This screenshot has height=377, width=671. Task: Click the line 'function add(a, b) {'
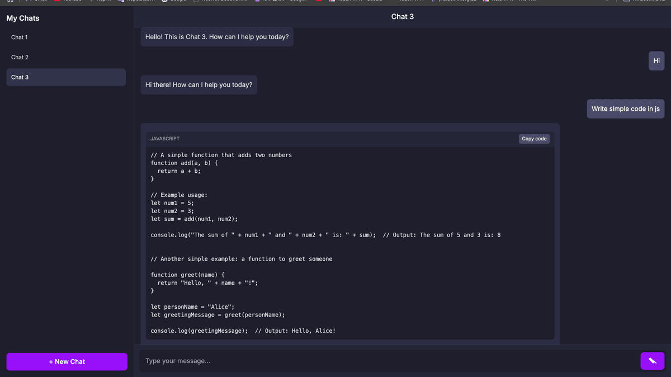(185, 163)
